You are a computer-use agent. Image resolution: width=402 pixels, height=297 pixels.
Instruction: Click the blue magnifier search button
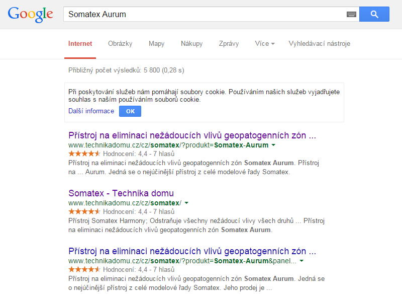(374, 14)
